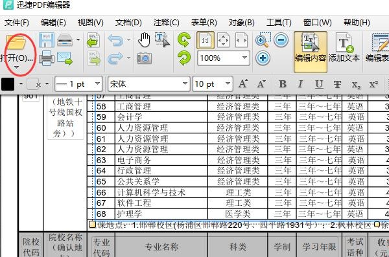Open the stroke color dropdown arrow
Screen dimensions: 389x257
[x=47, y=84]
